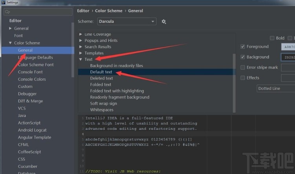Collapse the Color Scheme tree node
The height and width of the screenshot is (174, 295).
[x=10, y=43]
